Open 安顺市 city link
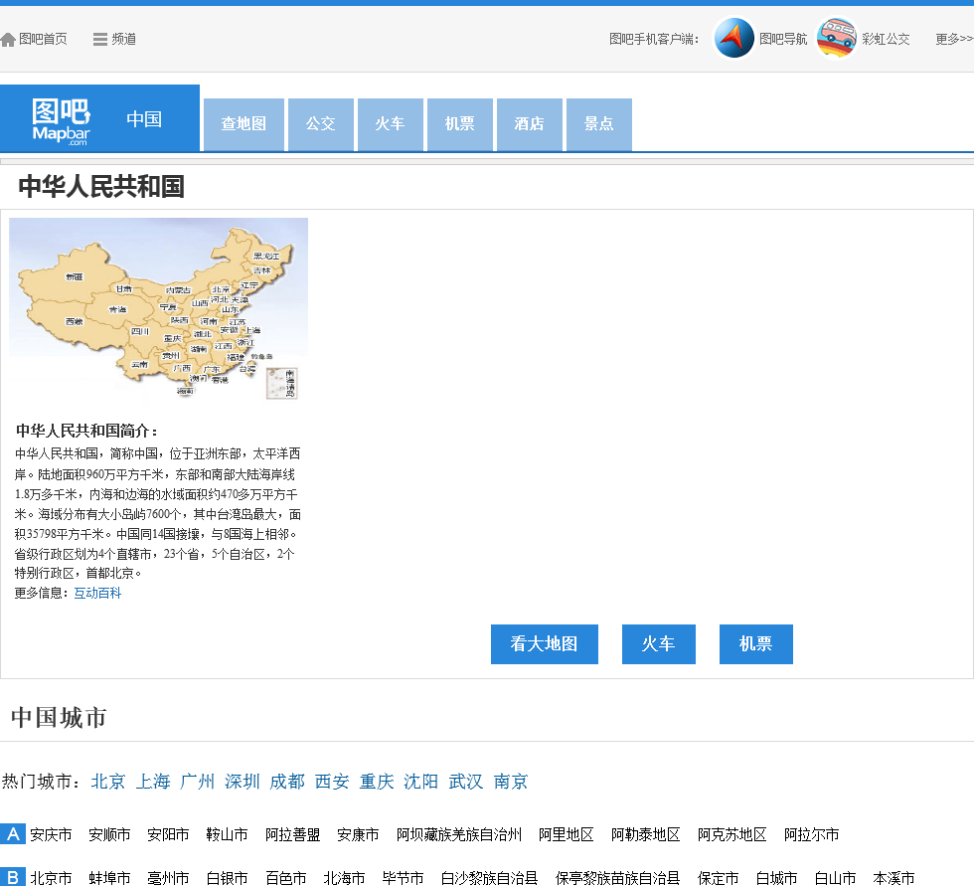This screenshot has height=886, width=974. [109, 834]
